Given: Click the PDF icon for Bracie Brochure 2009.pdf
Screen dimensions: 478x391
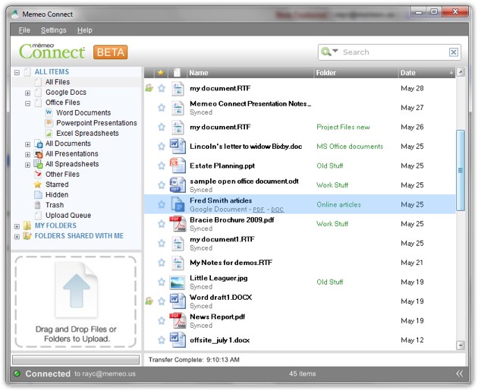Looking at the screenshot, I should 178,224.
